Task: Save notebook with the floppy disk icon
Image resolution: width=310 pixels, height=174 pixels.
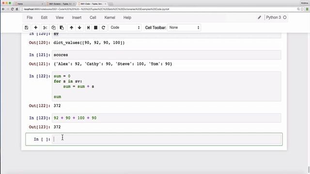Action: pos(27,28)
